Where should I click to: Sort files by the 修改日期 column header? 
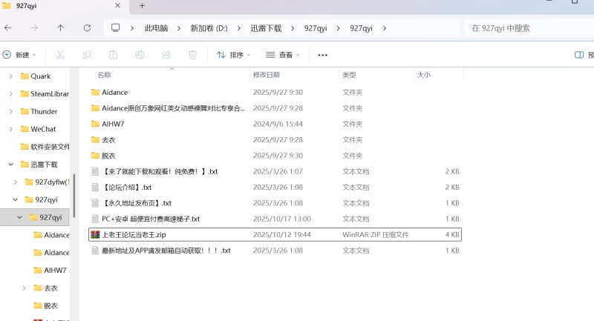pyautogui.click(x=266, y=75)
